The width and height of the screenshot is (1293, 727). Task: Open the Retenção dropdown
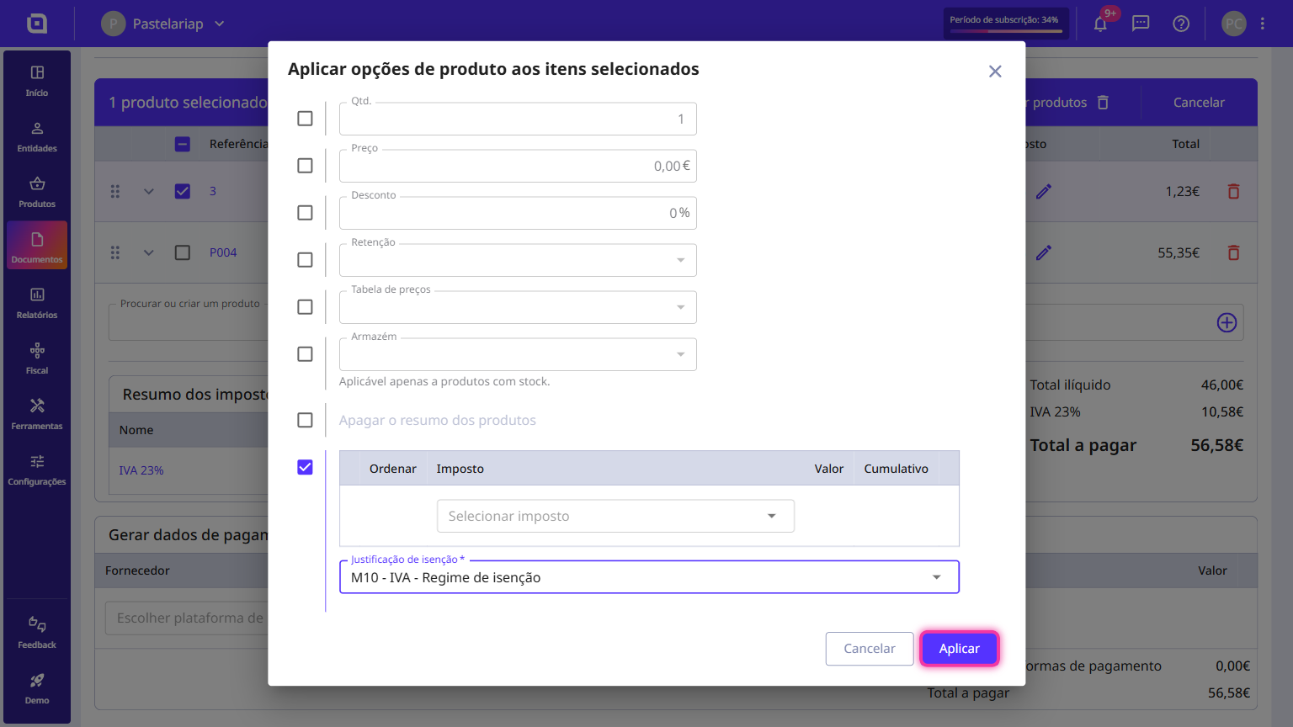(x=518, y=260)
